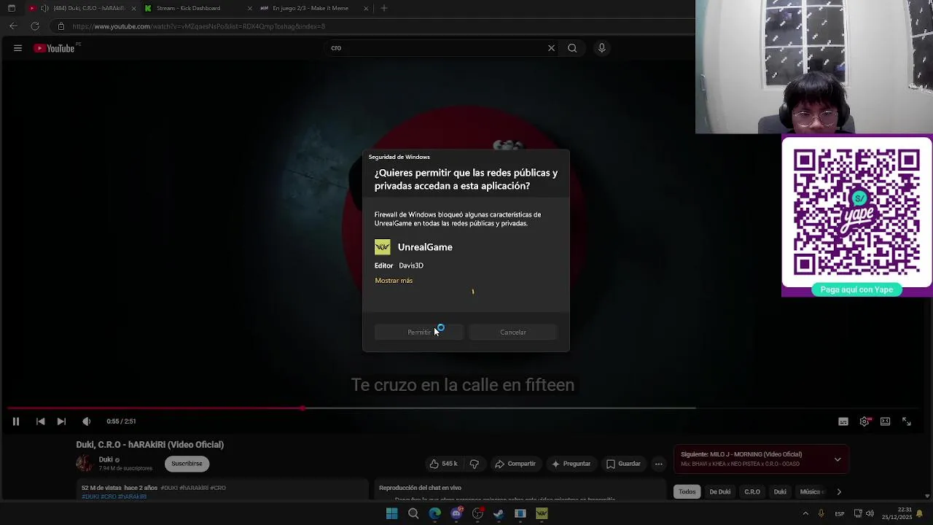Show more filter chips with arrow
The width and height of the screenshot is (933, 525).
click(x=839, y=492)
